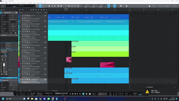Toggle the Loop button in transport
The image size is (179, 101).
point(94,94)
